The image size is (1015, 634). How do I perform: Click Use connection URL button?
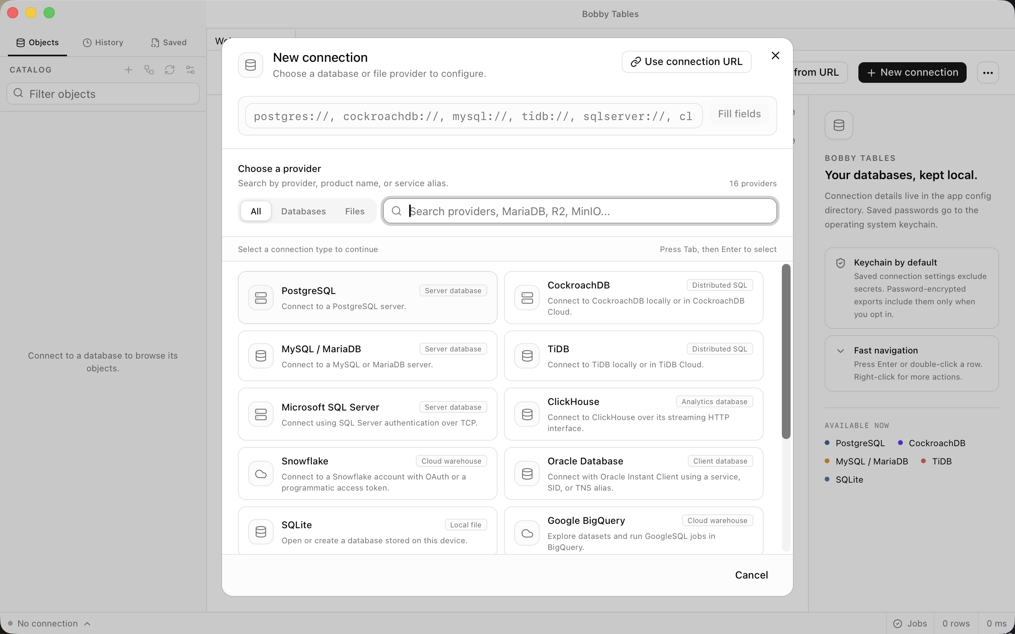click(686, 62)
